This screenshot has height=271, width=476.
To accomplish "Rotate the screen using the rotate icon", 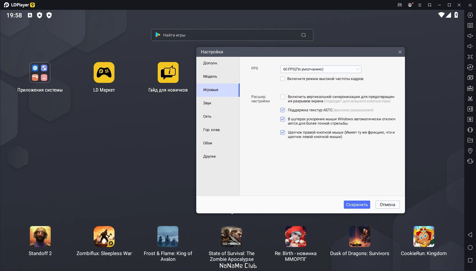I will coord(470,161).
